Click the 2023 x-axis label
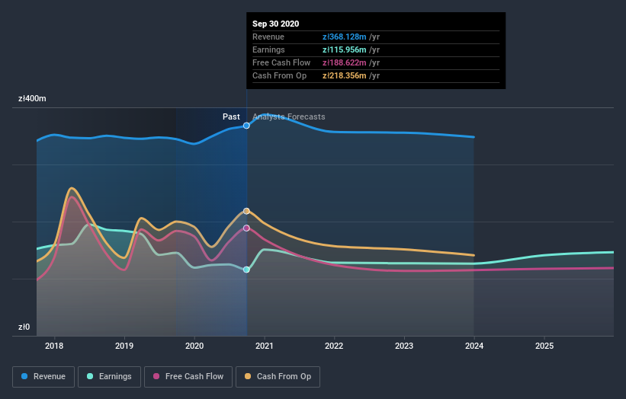 point(404,346)
